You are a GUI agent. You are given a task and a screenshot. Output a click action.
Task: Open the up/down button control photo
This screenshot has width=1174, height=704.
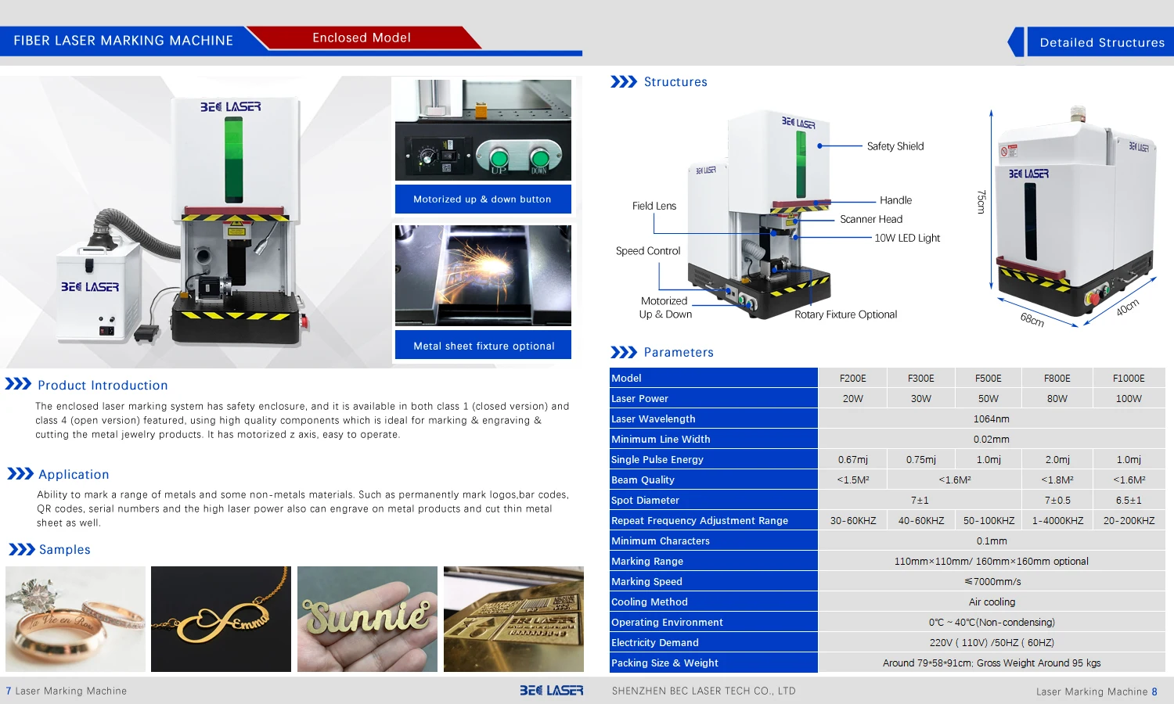483,130
